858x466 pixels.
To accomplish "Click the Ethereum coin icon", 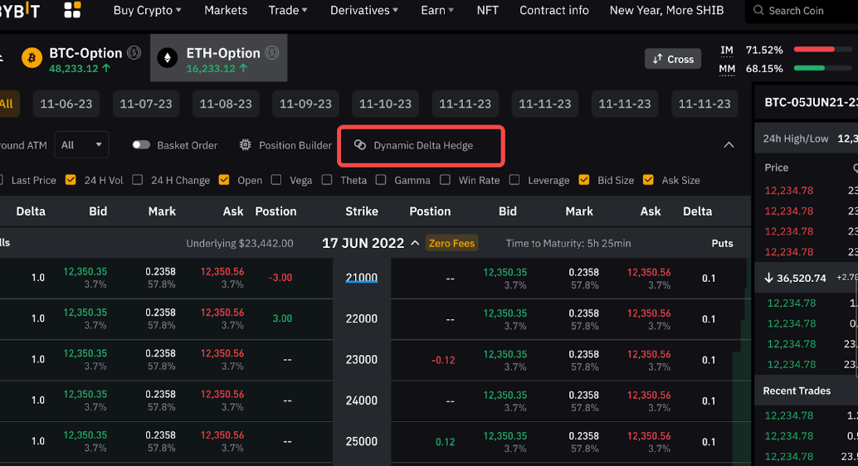I will coord(168,58).
